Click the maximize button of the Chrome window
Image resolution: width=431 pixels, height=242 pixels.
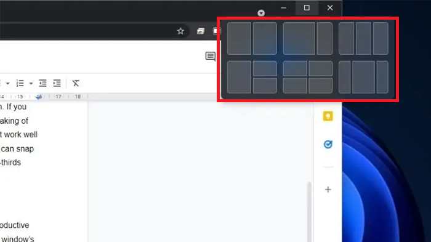[307, 8]
